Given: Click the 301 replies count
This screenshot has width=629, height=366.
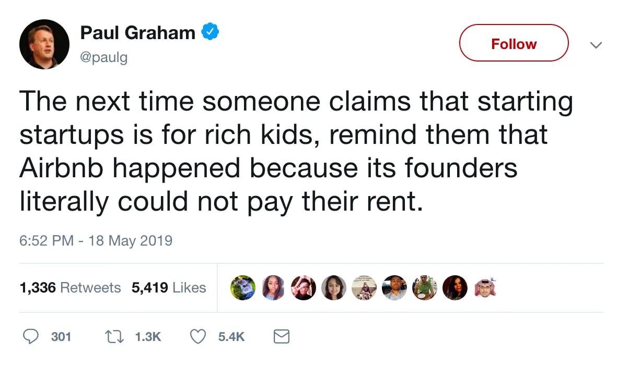Looking at the screenshot, I should pyautogui.click(x=61, y=337).
